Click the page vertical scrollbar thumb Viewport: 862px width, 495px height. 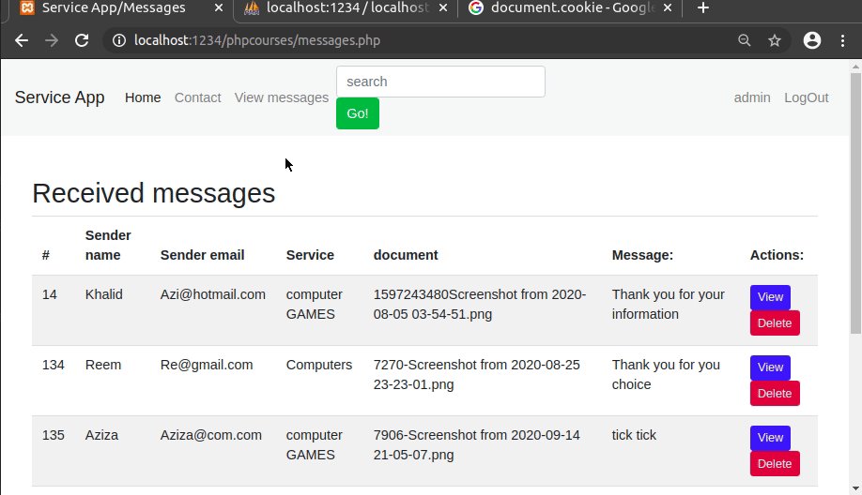click(x=855, y=203)
